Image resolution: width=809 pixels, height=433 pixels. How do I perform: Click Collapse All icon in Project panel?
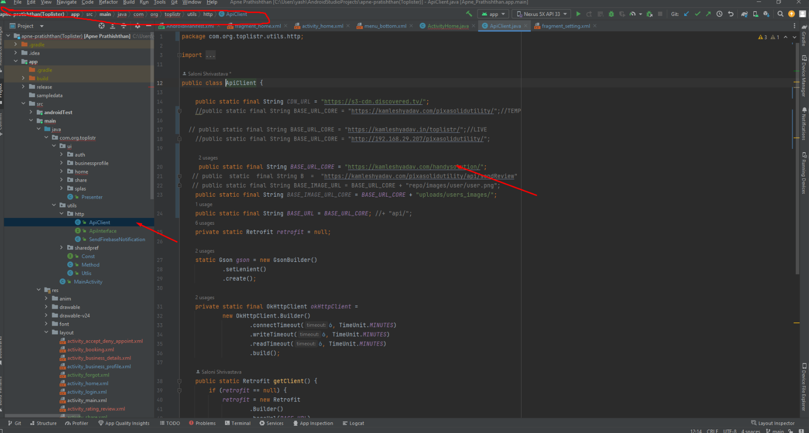(124, 26)
